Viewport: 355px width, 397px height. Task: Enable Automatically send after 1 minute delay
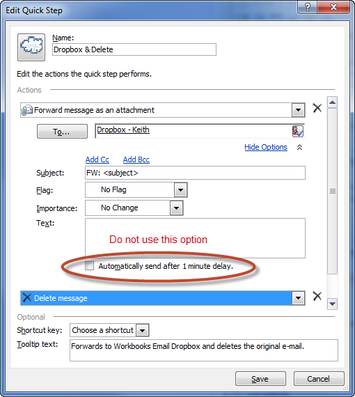point(89,266)
